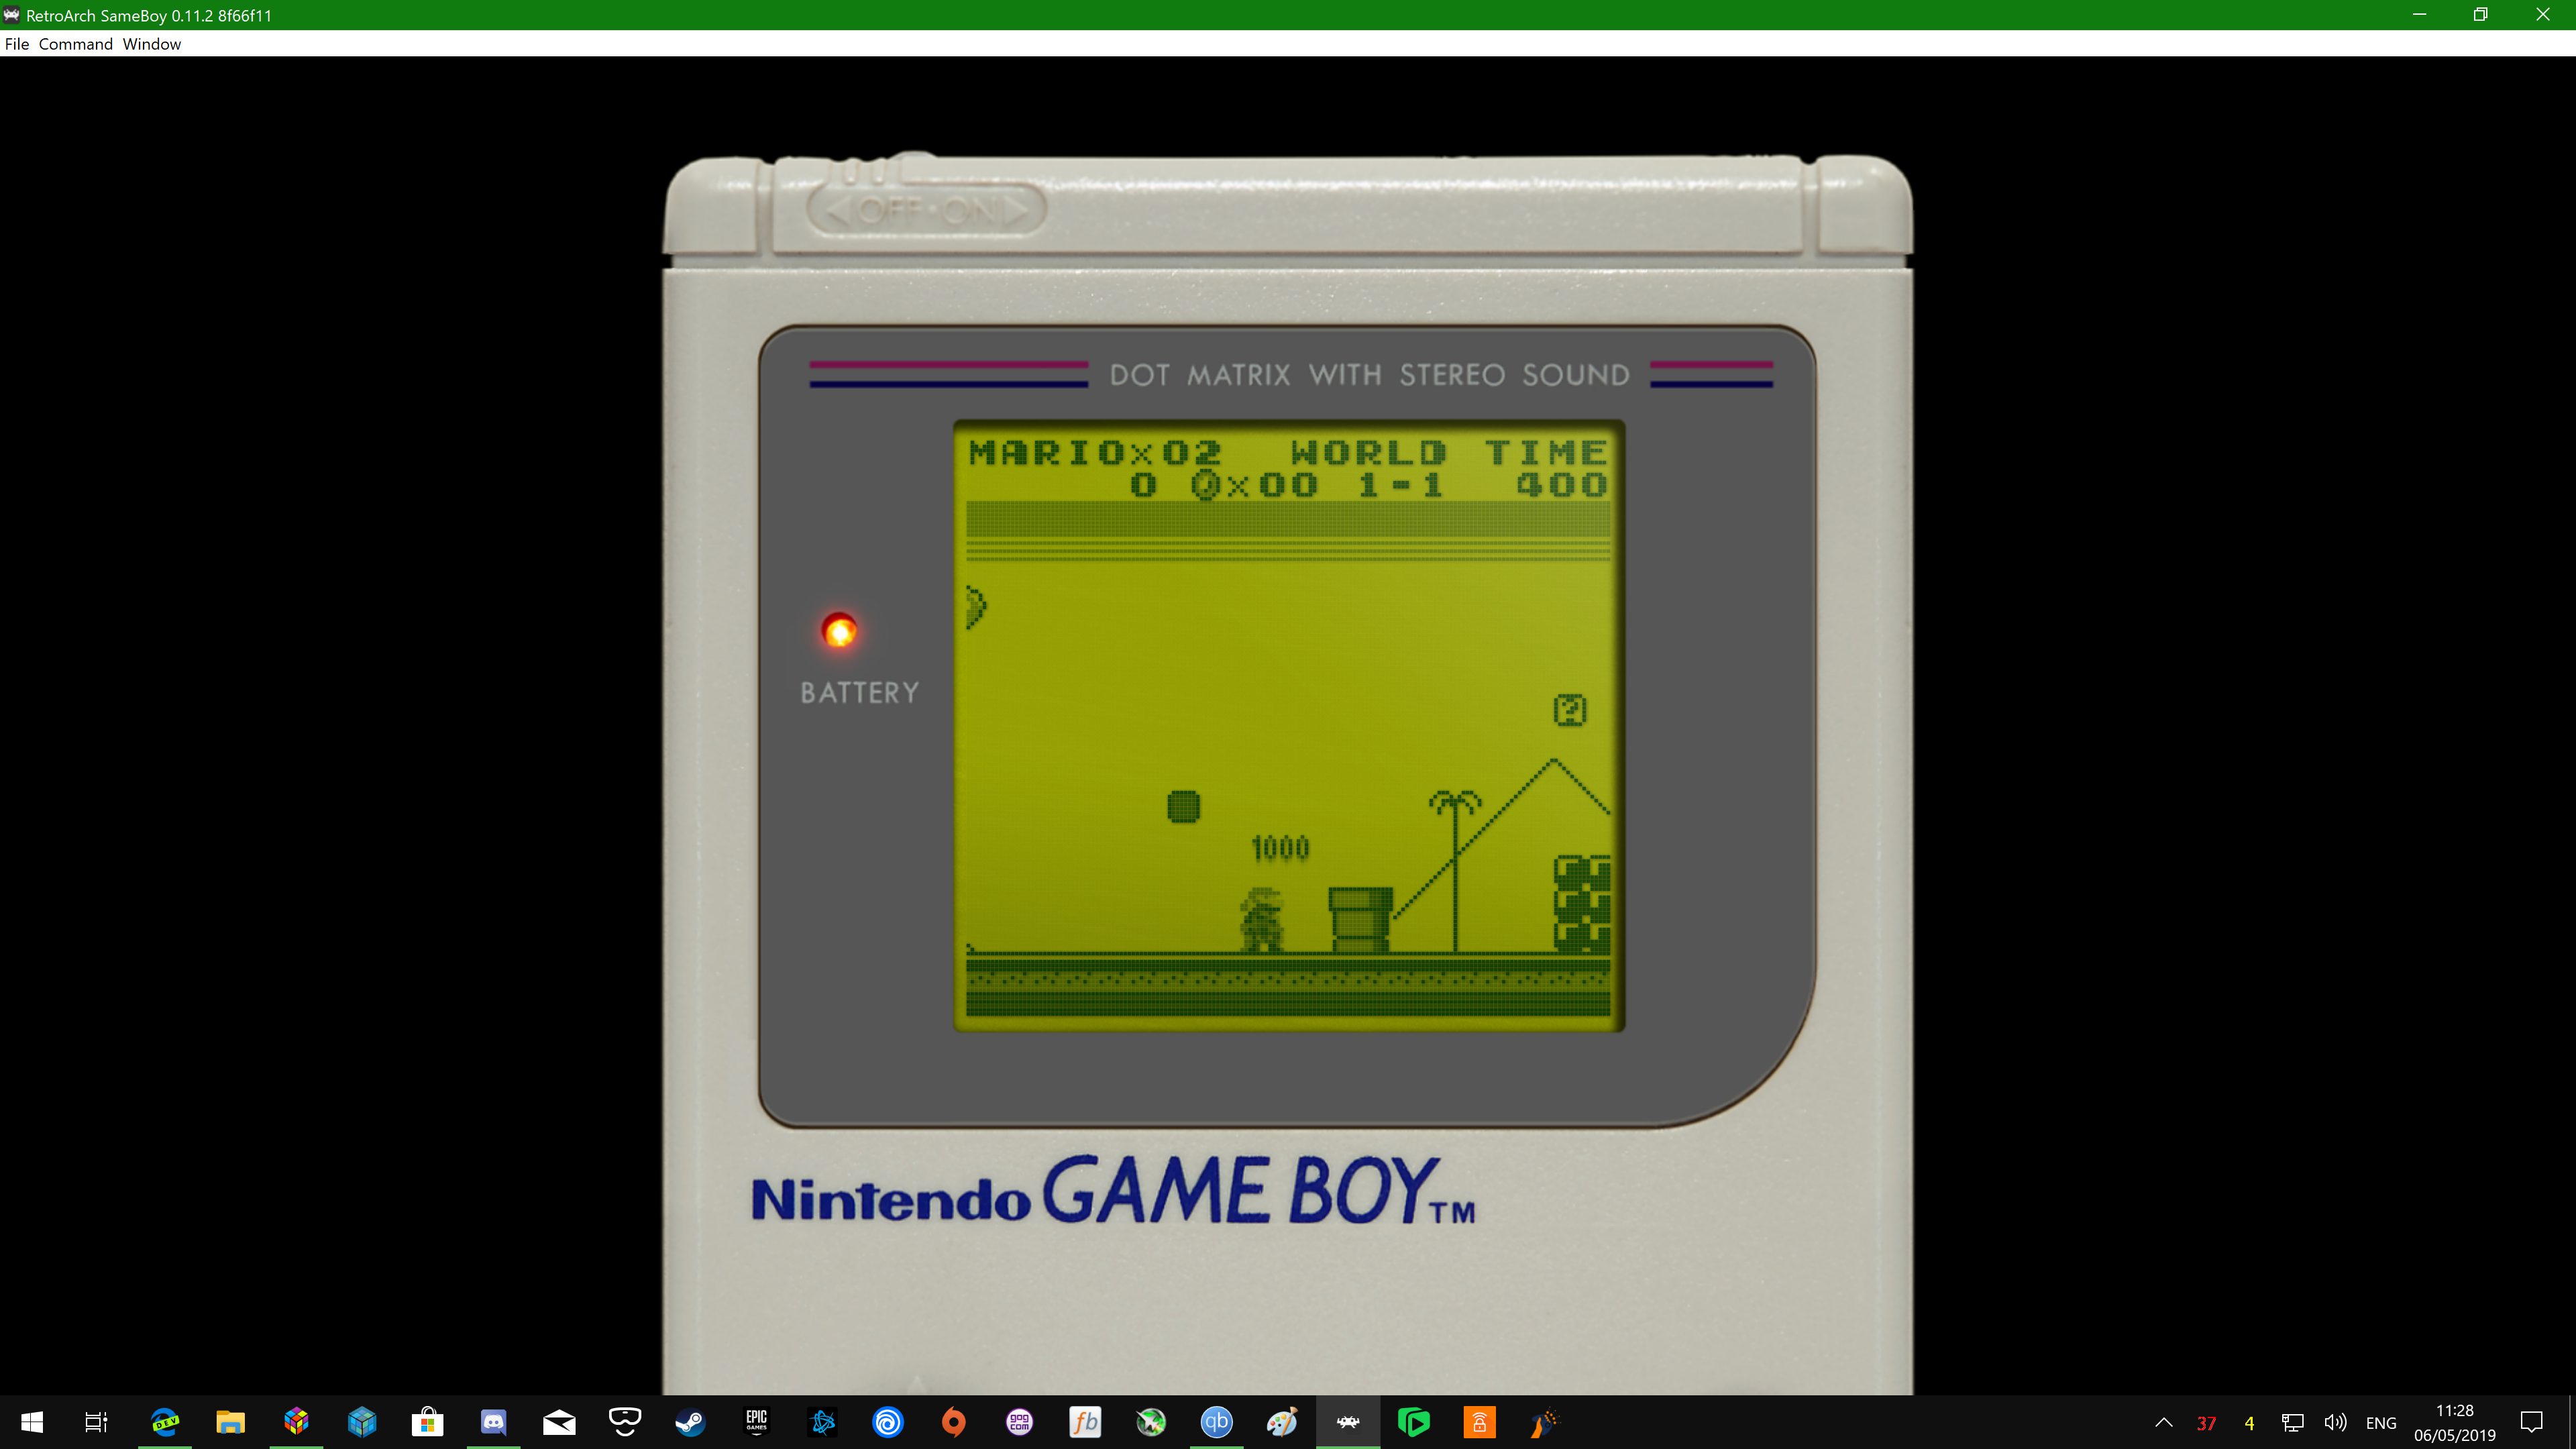This screenshot has width=2576, height=1449.
Task: Open the green X globe taskbar icon
Action: tap(1151, 1422)
